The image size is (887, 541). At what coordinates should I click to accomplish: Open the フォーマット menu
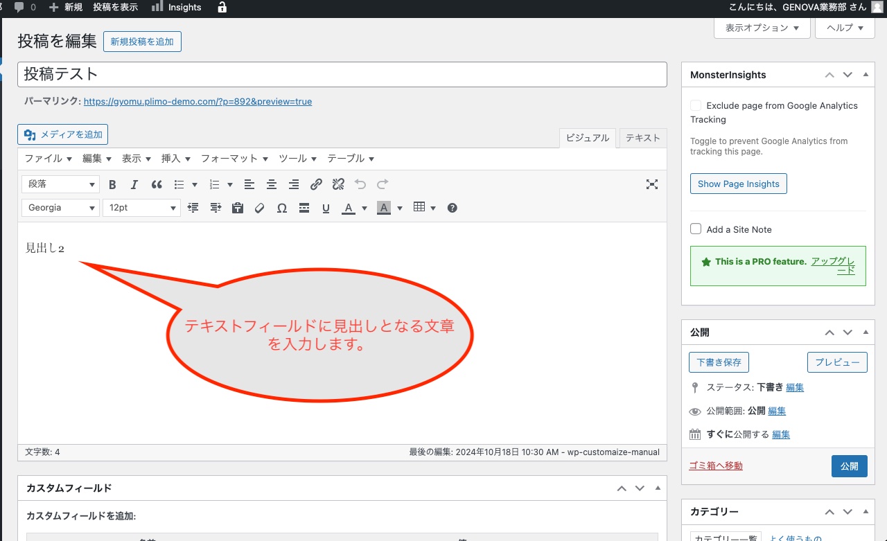tap(234, 159)
